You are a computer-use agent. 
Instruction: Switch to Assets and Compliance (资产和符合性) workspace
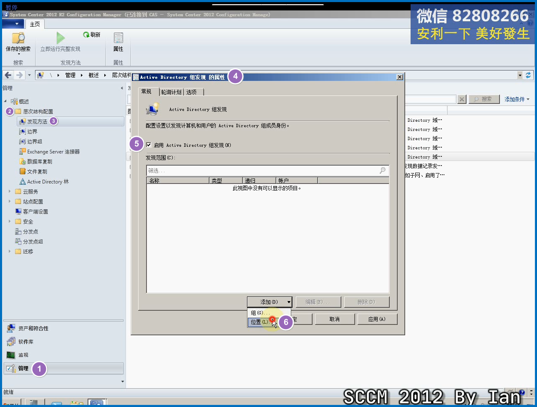(63, 329)
